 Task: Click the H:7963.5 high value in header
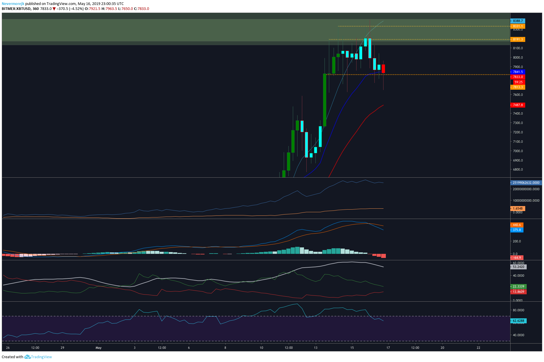109,9
